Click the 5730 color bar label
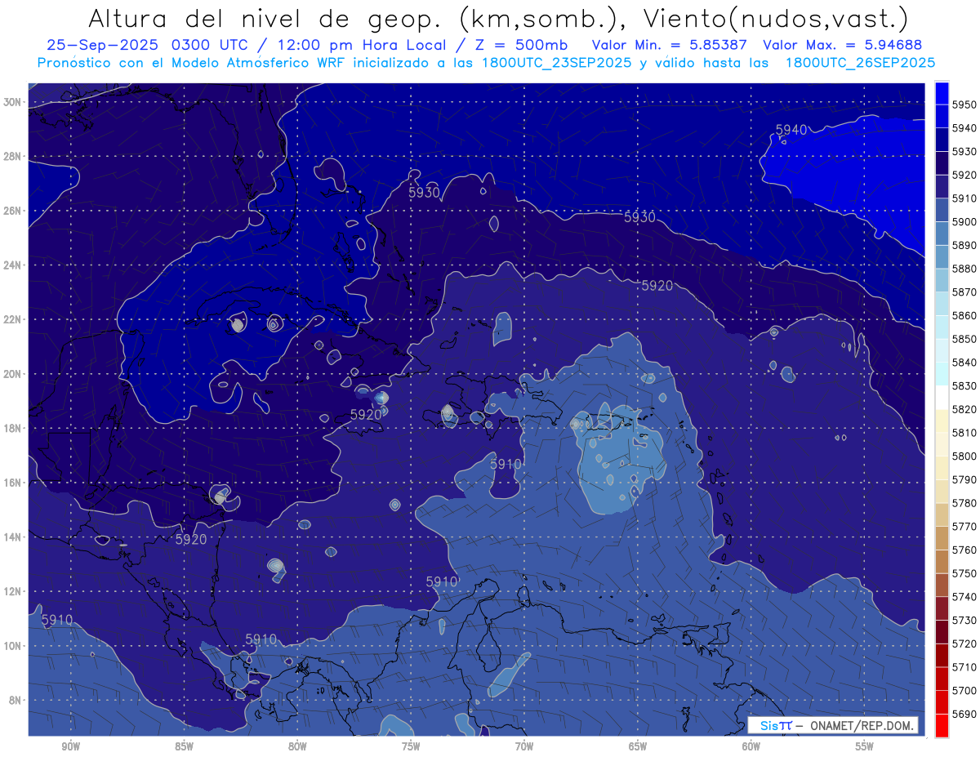The height and width of the screenshot is (757, 980). tap(964, 621)
